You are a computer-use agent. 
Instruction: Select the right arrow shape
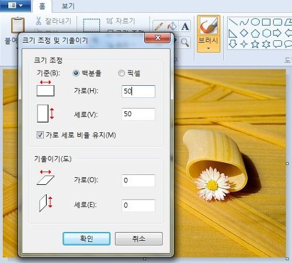[x=277, y=33]
